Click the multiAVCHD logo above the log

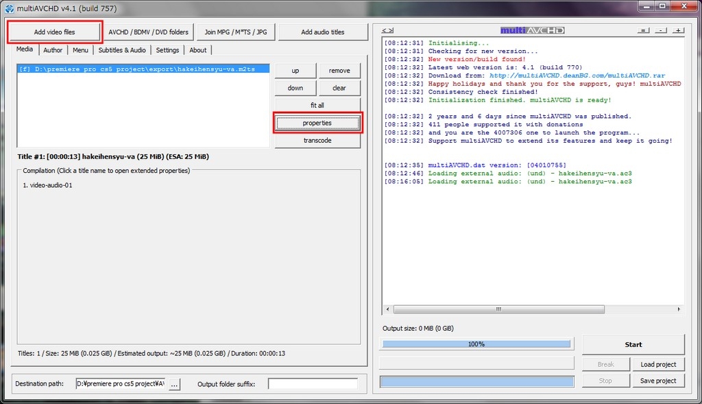(532, 30)
